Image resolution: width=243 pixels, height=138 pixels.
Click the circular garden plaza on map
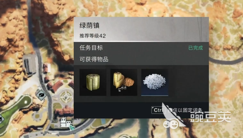66,97
